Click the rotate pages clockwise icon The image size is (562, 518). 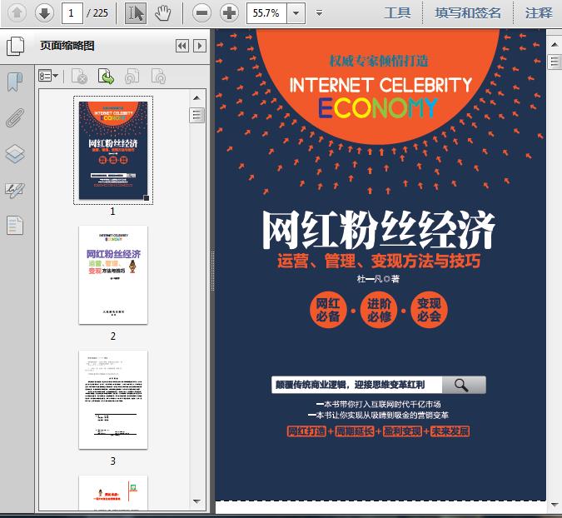[158, 77]
